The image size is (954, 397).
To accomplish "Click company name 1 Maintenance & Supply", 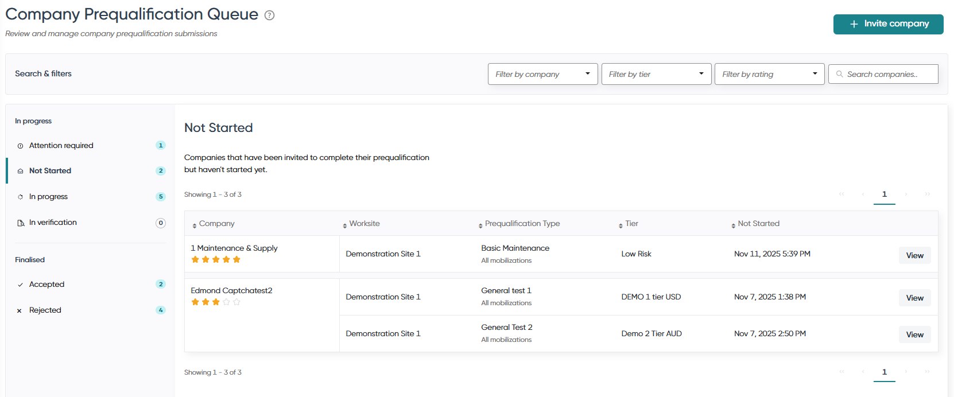I will click(234, 248).
